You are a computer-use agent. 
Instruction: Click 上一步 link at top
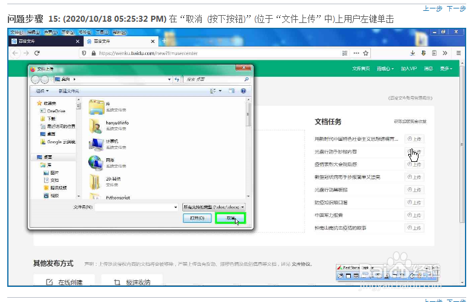(432, 8)
